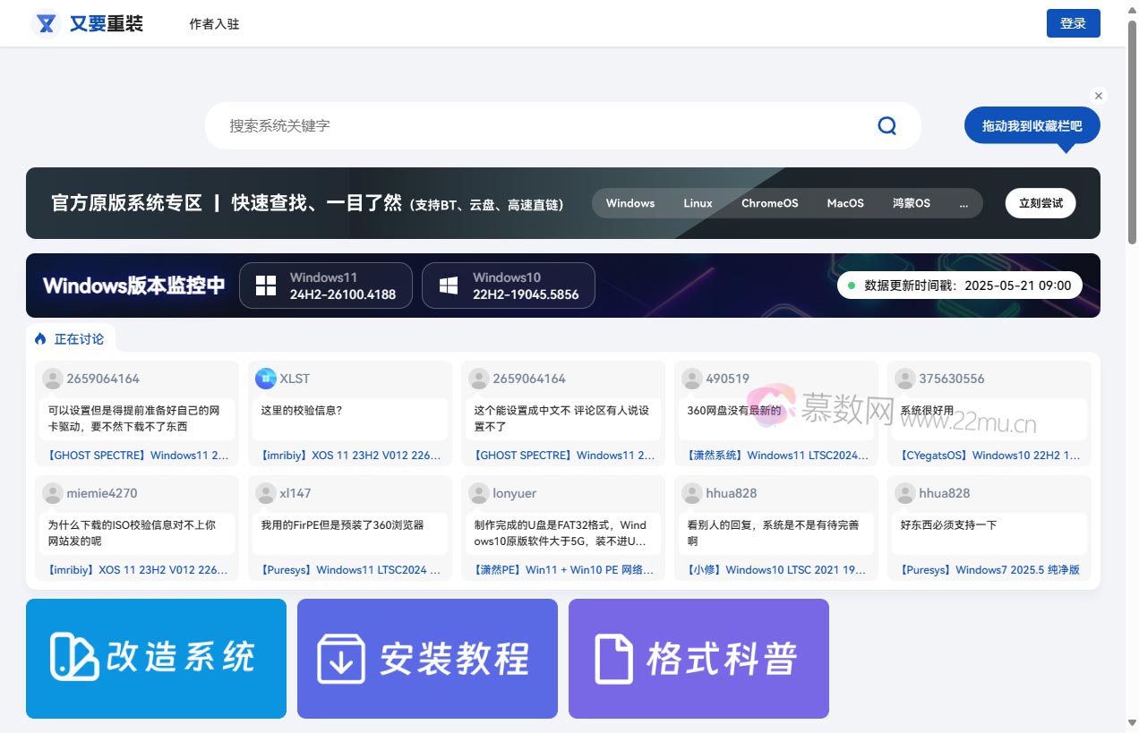Click inside the 搜索系统关键字 search field

537,125
